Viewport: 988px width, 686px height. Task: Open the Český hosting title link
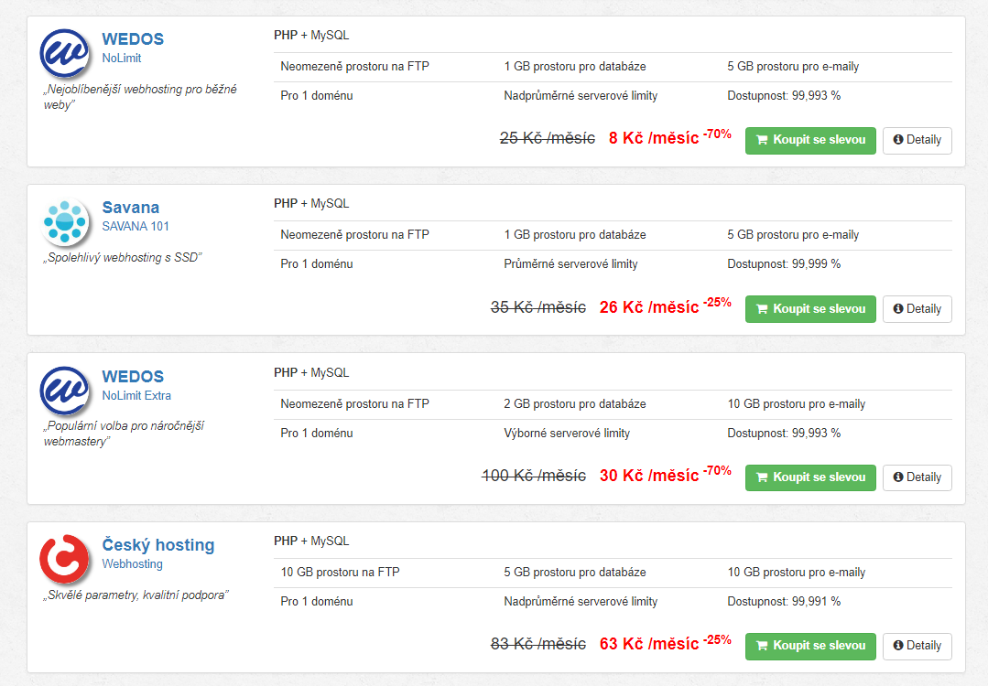point(158,545)
